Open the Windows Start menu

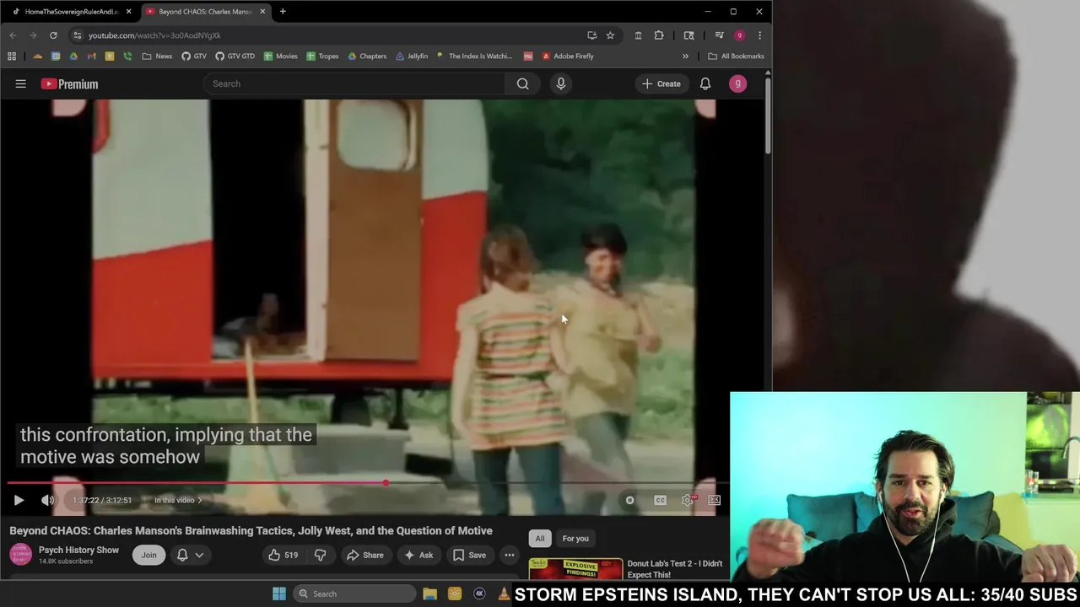click(x=279, y=594)
